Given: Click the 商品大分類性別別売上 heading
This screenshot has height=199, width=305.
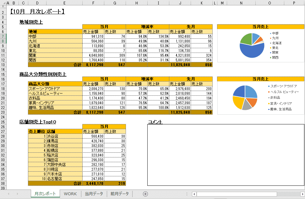Looking at the screenshot, I should point(43,74).
